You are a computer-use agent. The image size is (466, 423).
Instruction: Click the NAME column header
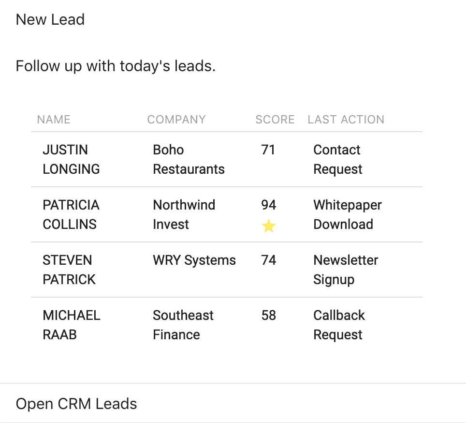coord(54,120)
